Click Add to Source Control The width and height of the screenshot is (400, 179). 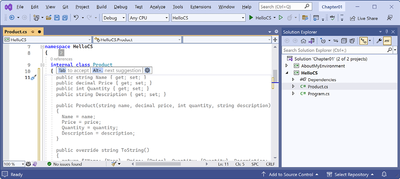click(290, 174)
